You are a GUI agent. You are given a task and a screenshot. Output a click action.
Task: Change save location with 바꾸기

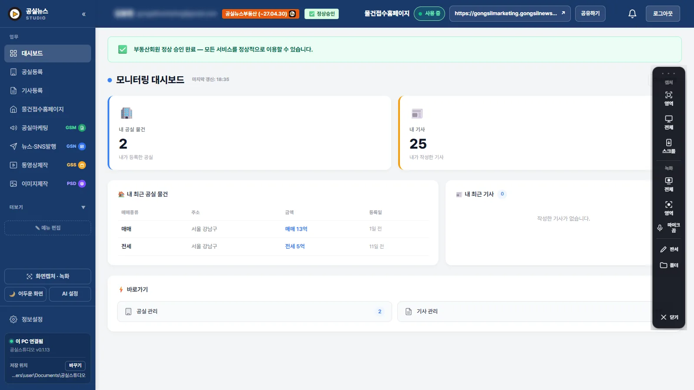click(75, 365)
